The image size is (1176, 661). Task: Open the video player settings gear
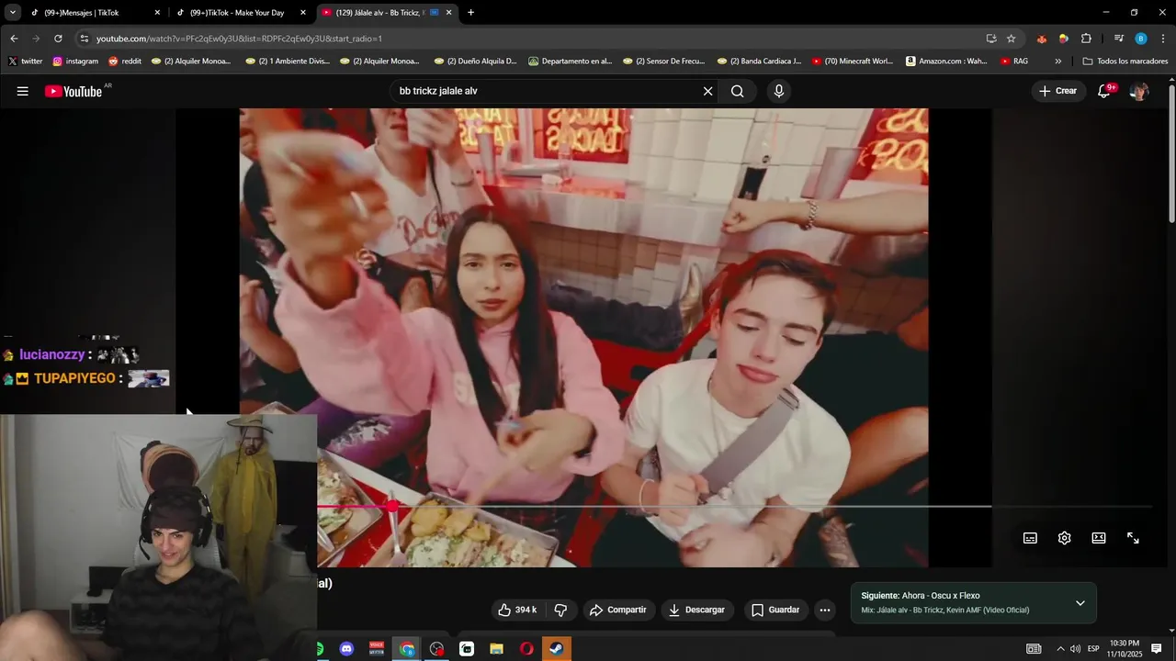pos(1064,538)
